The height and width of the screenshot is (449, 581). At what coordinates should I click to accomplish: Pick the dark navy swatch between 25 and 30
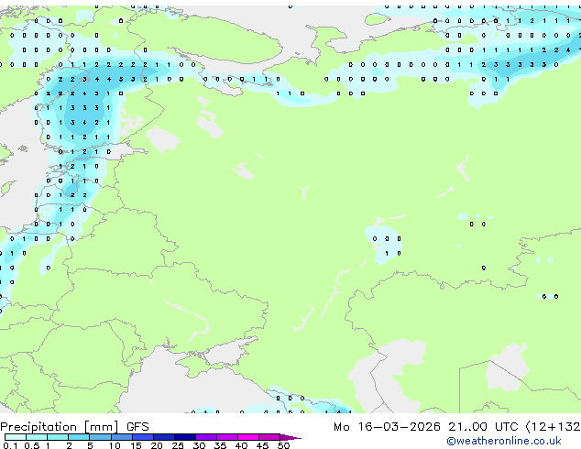coord(185,437)
